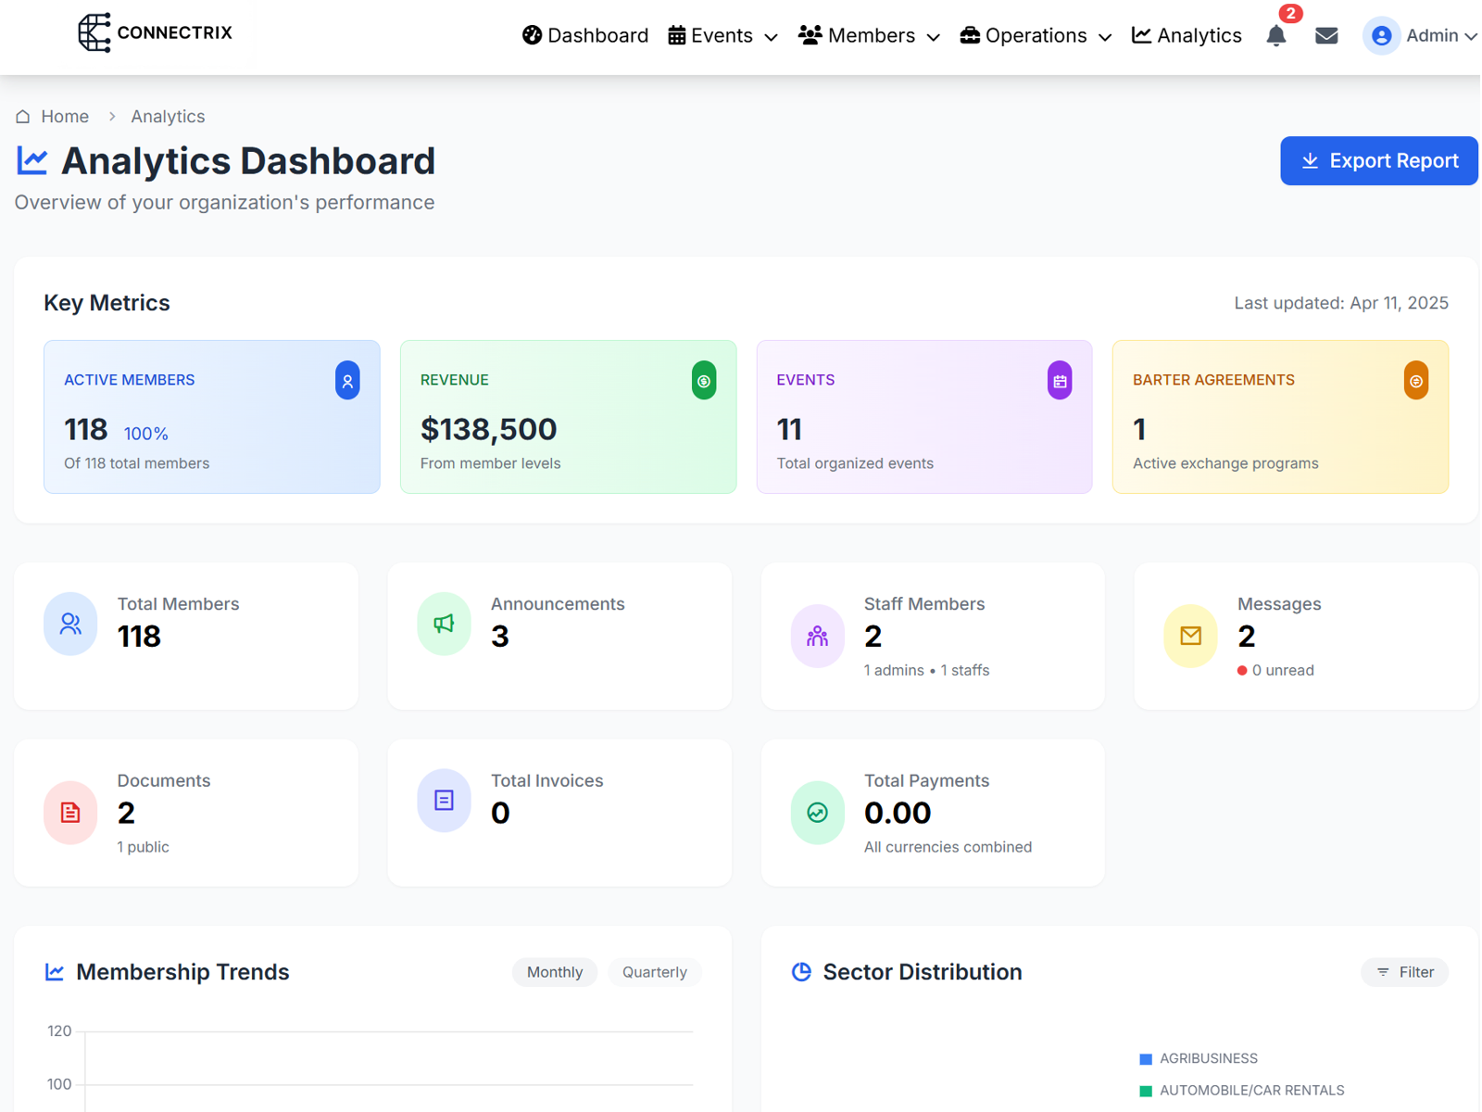Click the red notification badge showing 2
1482x1112 pixels.
[x=1290, y=14]
